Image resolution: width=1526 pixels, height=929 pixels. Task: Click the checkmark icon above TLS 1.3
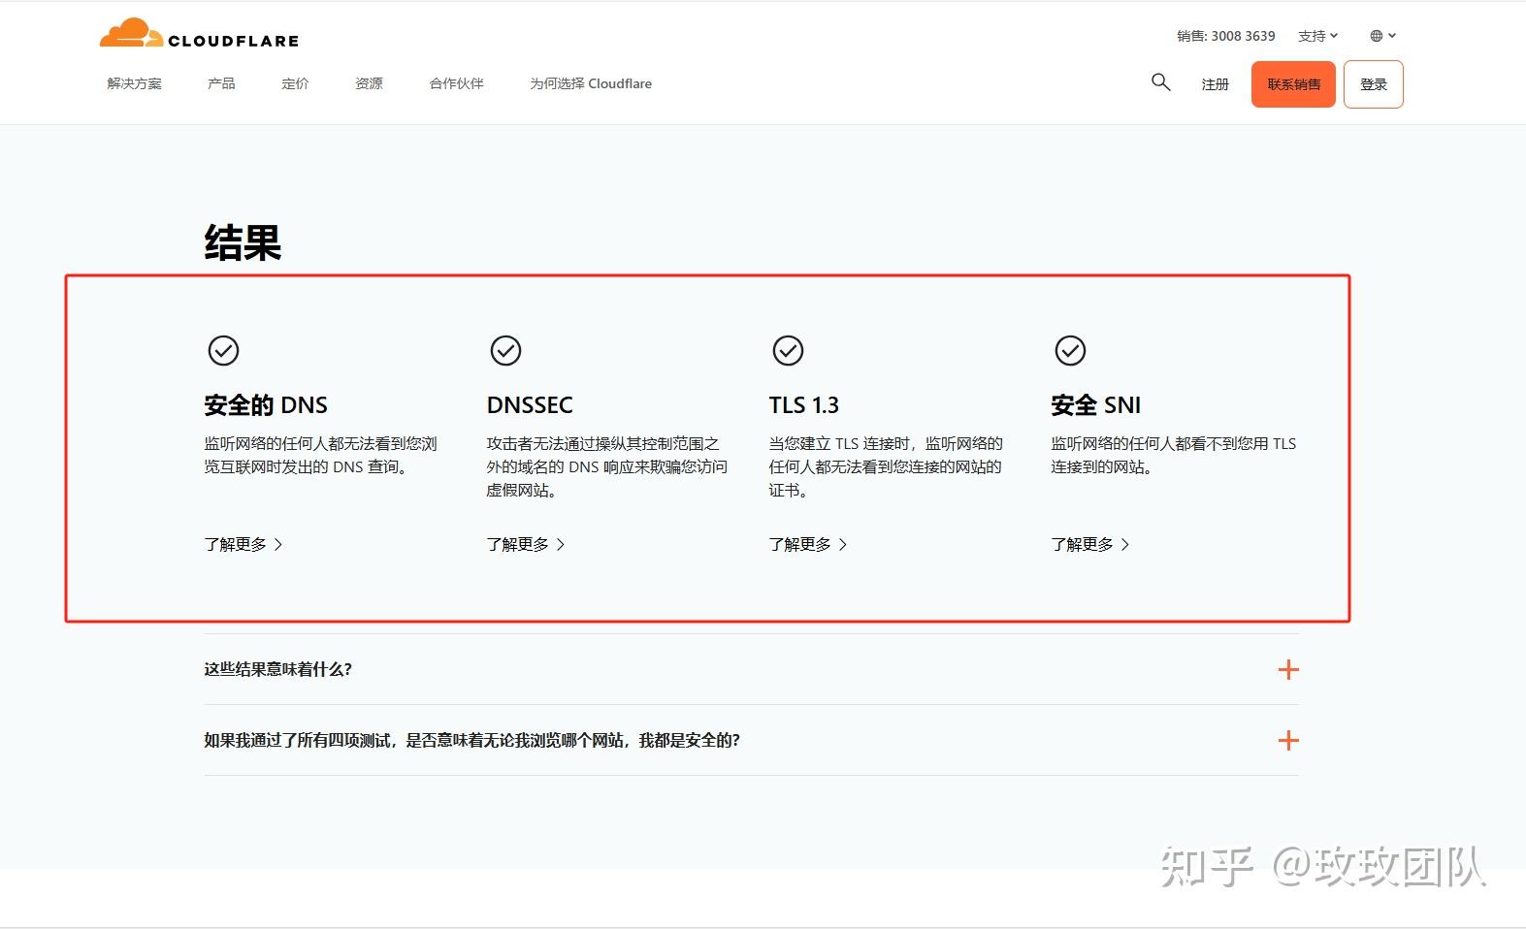(x=788, y=350)
